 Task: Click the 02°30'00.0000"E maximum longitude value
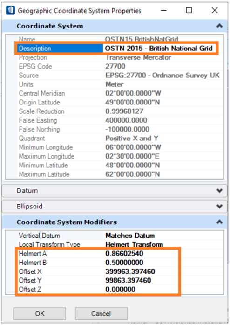click(x=132, y=156)
